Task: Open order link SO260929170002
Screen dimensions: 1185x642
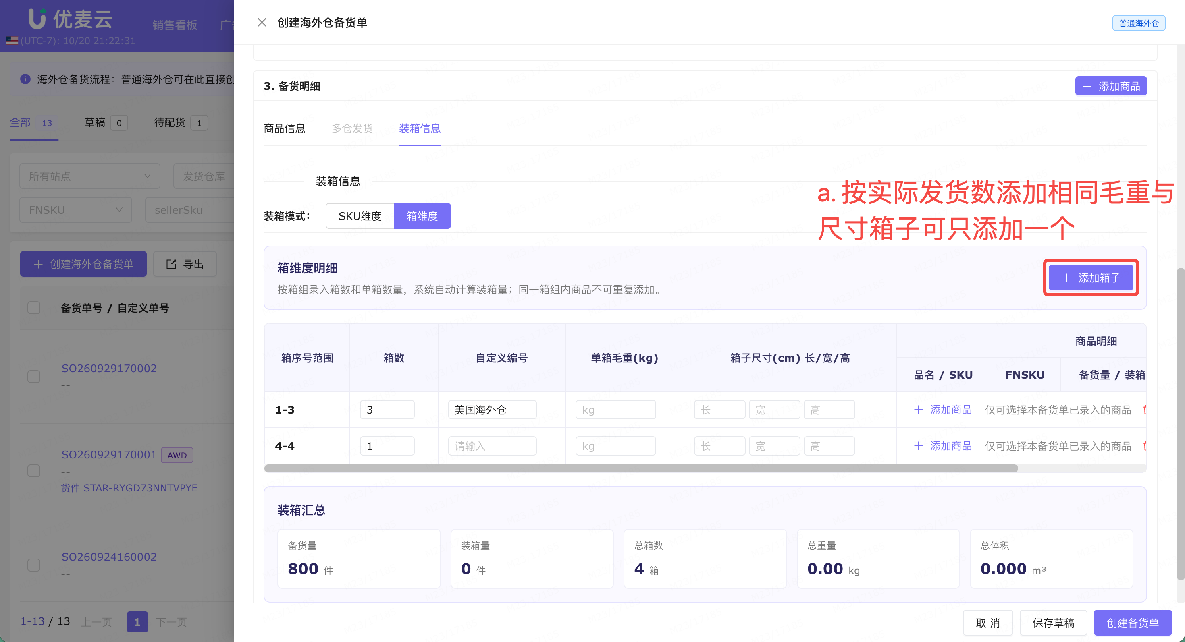Action: pos(109,368)
